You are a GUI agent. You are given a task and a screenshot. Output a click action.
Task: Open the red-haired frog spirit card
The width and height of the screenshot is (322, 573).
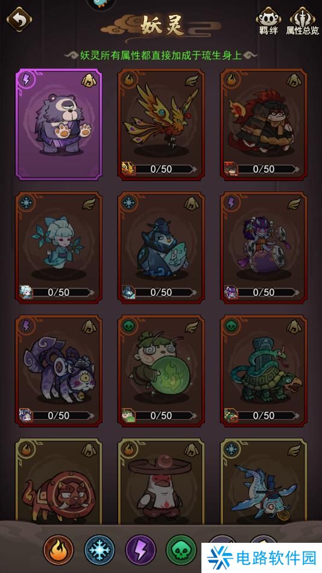pos(264,124)
